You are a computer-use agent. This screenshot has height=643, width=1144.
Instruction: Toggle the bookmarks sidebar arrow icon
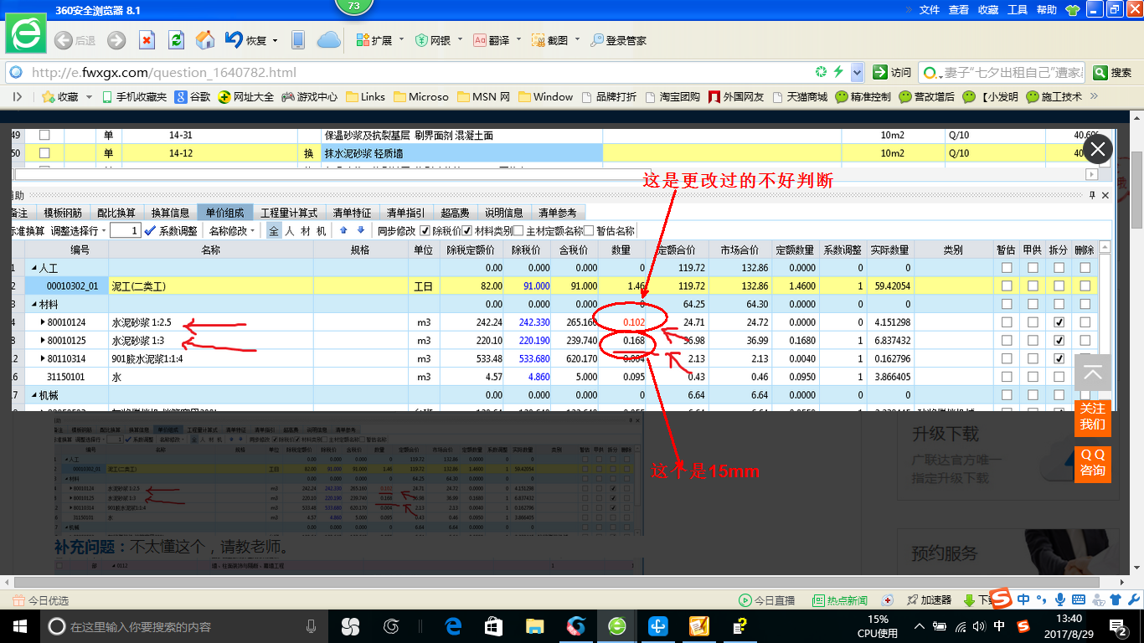[x=18, y=97]
